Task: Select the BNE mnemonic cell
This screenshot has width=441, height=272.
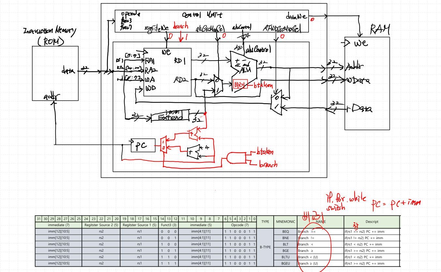Action: click(x=285, y=238)
